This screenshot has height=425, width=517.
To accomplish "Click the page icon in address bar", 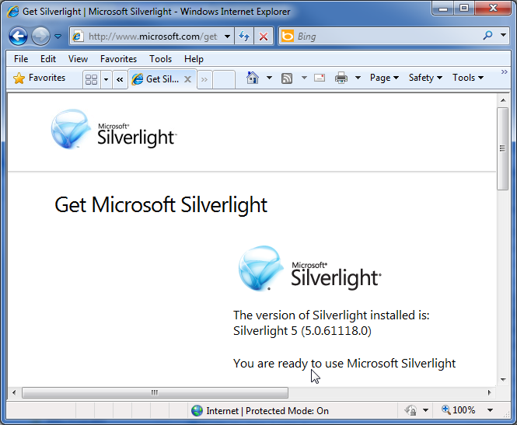I will click(x=78, y=37).
